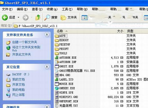Click the address bar path field

pyautogui.click(x=80, y=26)
